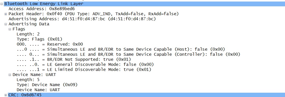285x97 pixels.
Task: Select the Bluetooth Low Energy Link Layer header text
Action: point(44,4)
